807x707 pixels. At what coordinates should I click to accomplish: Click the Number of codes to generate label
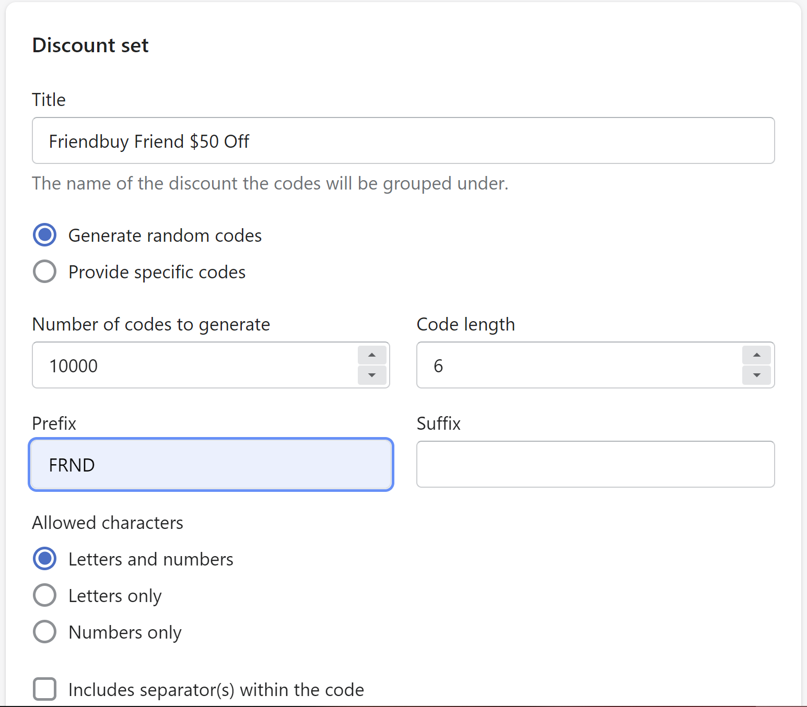pos(151,324)
